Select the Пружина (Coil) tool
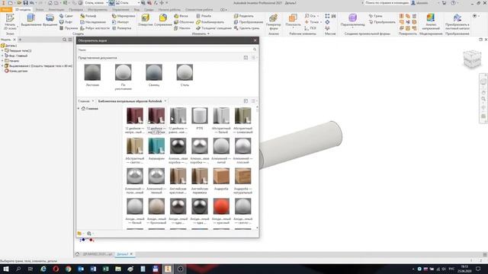Screen dimensions: 488x274 click(69, 28)
